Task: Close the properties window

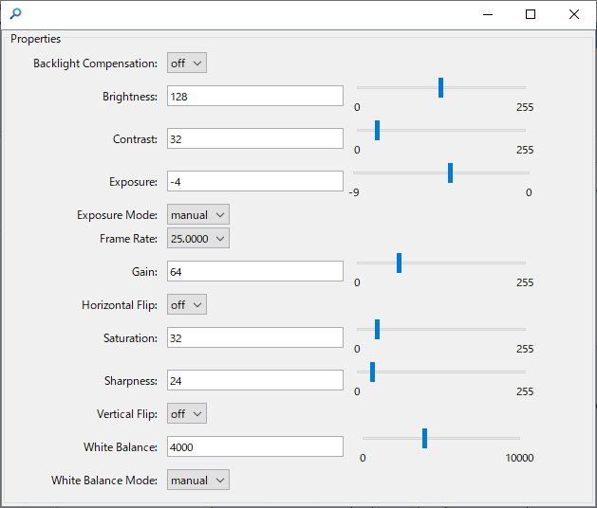Action: point(574,14)
